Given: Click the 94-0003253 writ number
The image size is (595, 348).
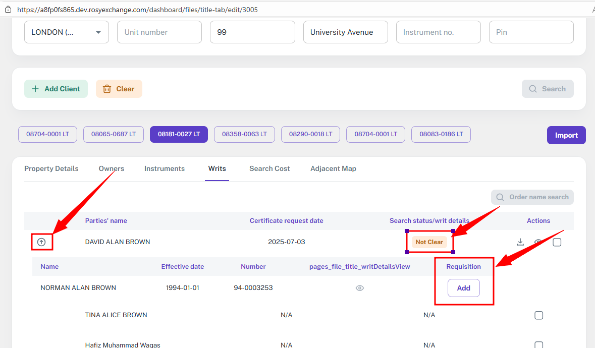Looking at the screenshot, I should (253, 287).
